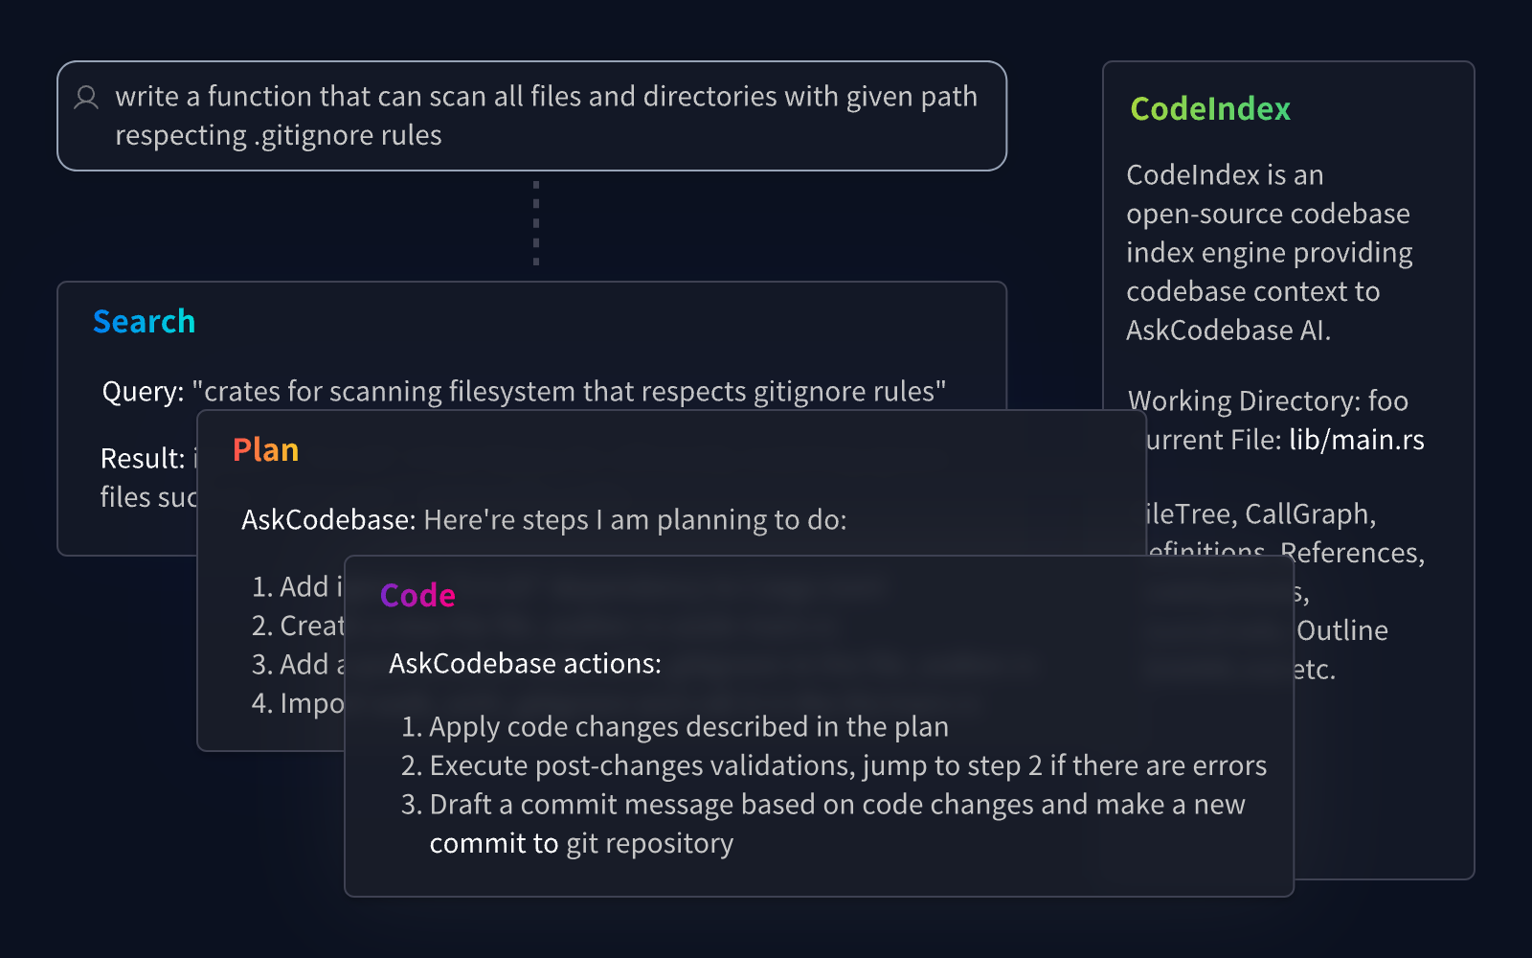Select the Code panel heading
The width and height of the screenshot is (1532, 958).
[x=417, y=596]
